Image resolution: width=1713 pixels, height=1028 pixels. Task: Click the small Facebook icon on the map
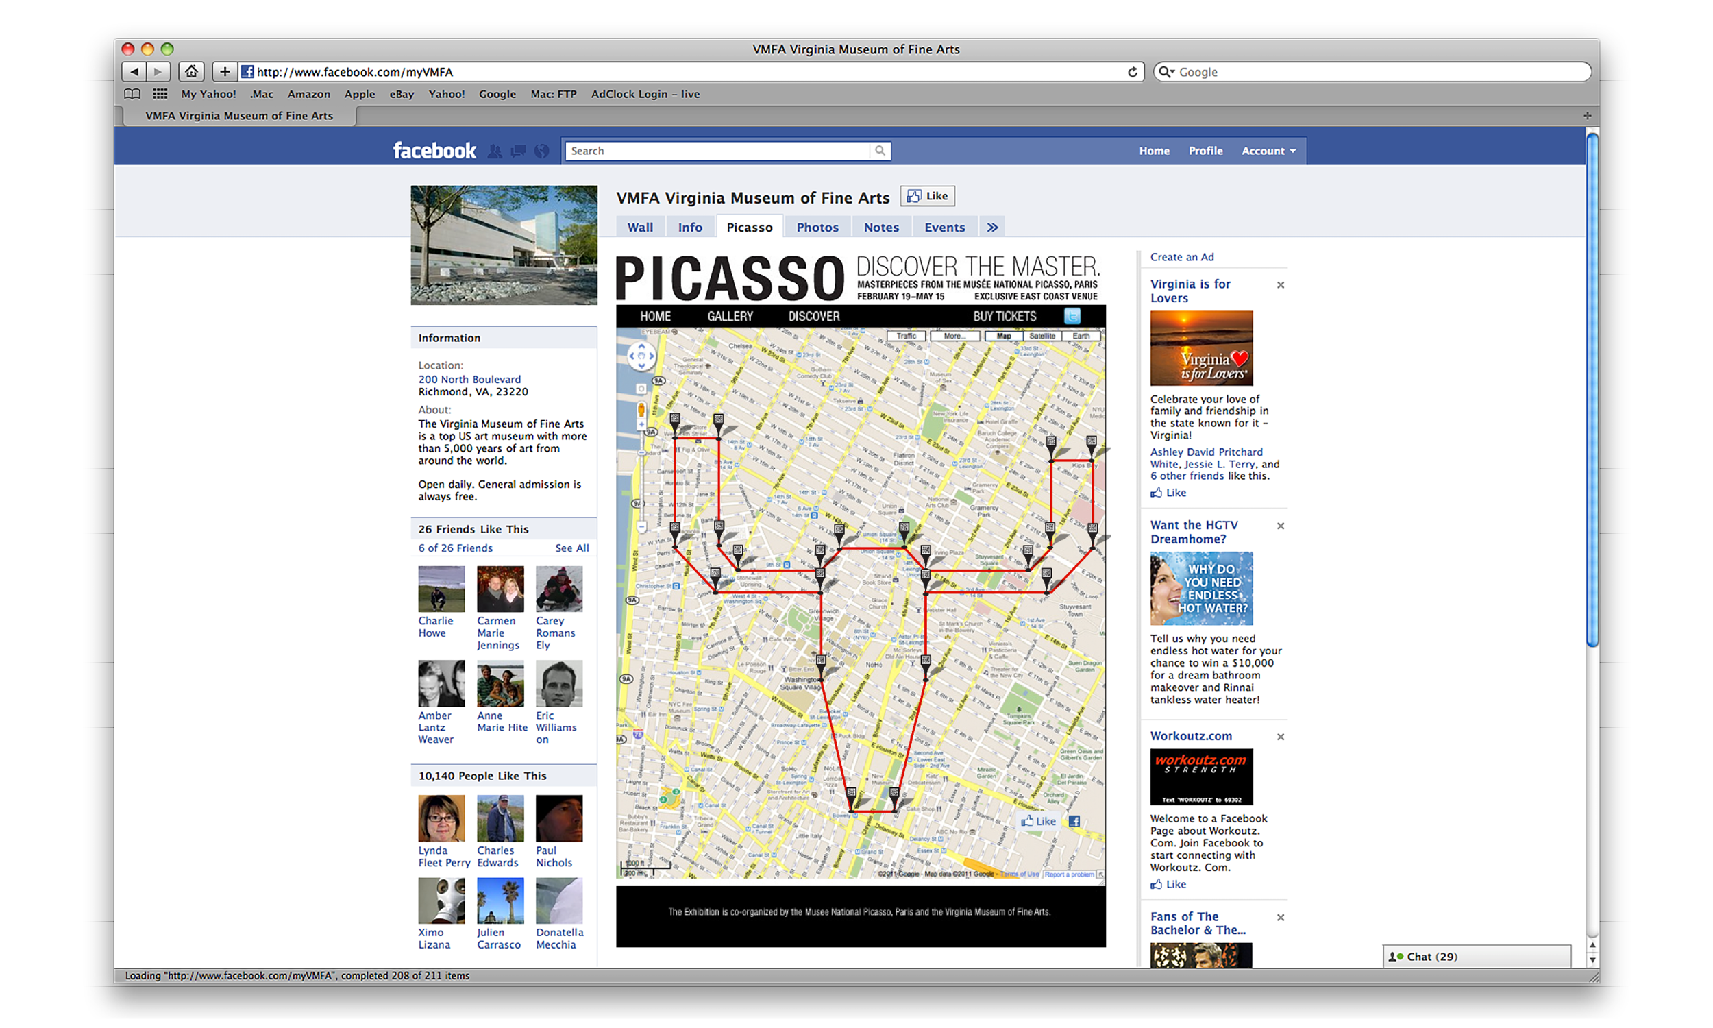tap(1074, 822)
